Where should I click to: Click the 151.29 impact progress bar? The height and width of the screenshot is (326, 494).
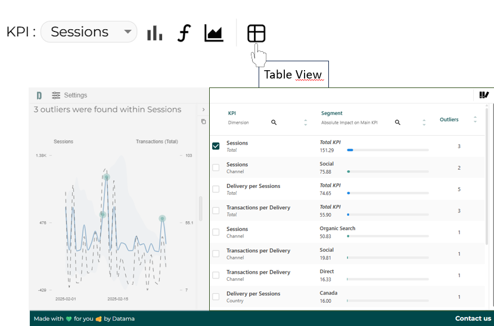click(388, 150)
